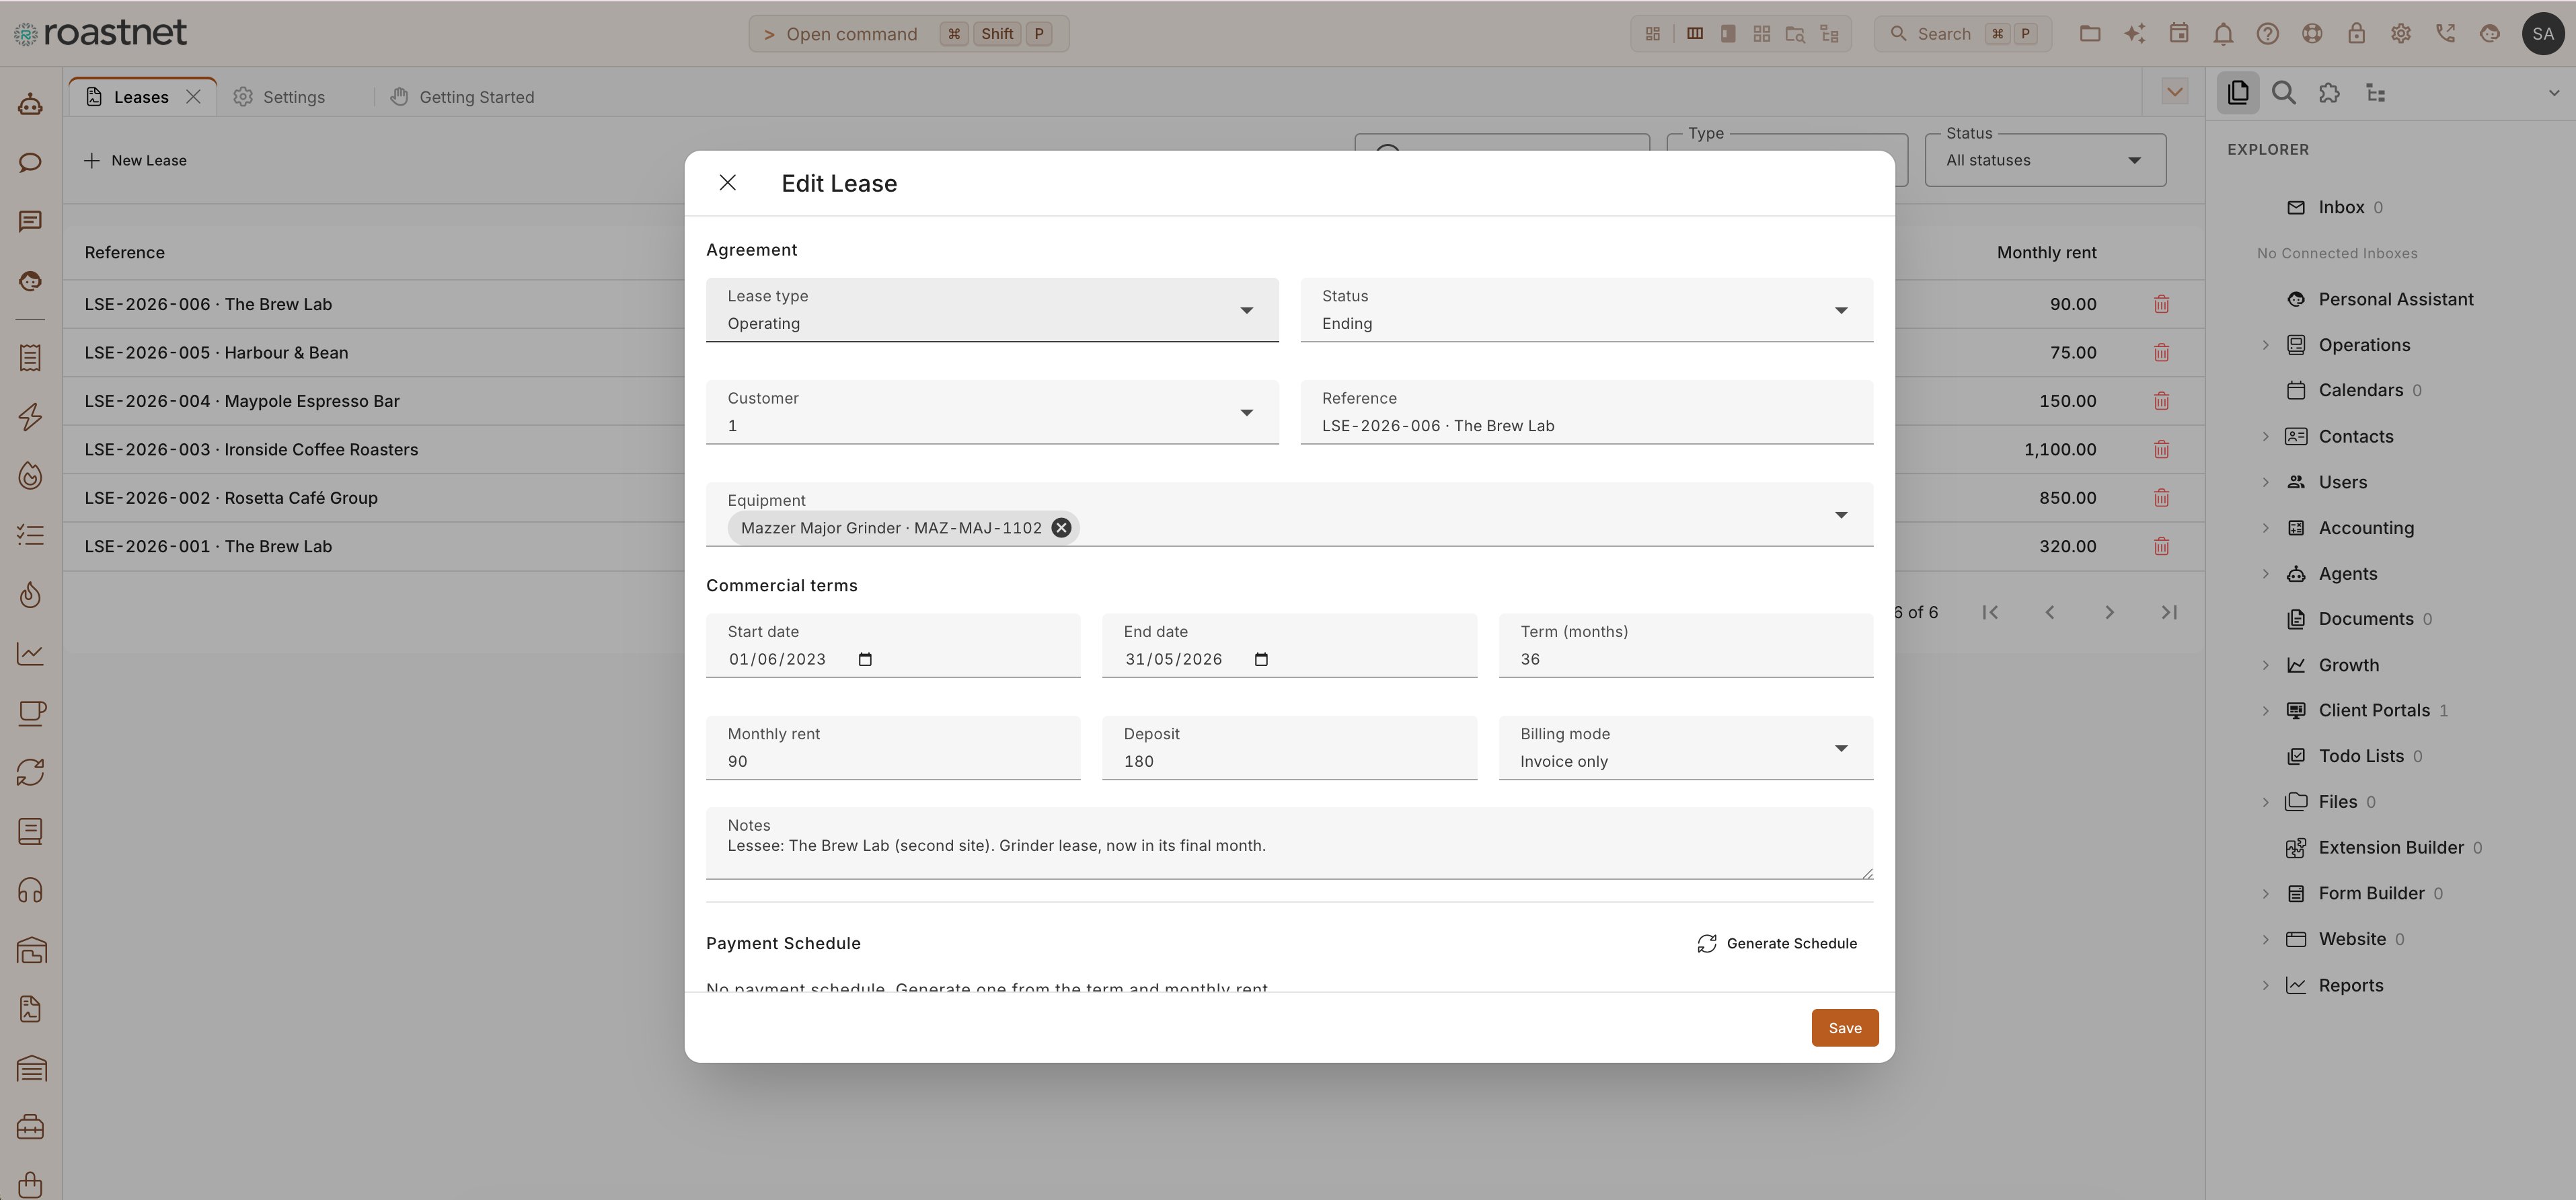This screenshot has height=1200, width=2576.
Task: Click New Lease button
Action: pyautogui.click(x=135, y=160)
